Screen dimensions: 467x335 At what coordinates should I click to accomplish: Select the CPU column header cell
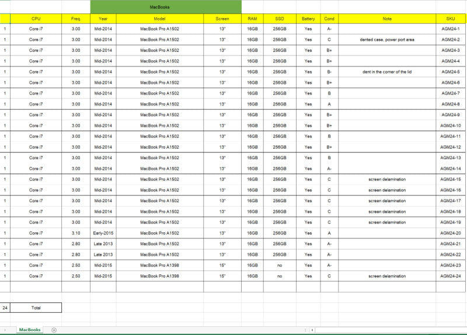[36, 19]
